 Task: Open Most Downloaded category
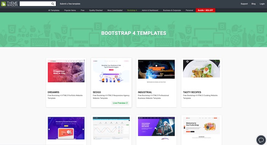tap(115, 10)
